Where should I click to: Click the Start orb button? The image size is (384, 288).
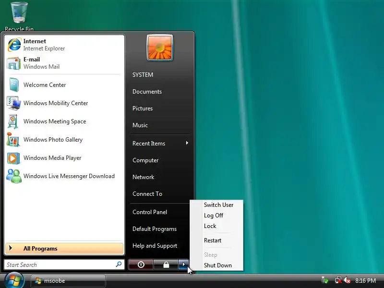14,281
